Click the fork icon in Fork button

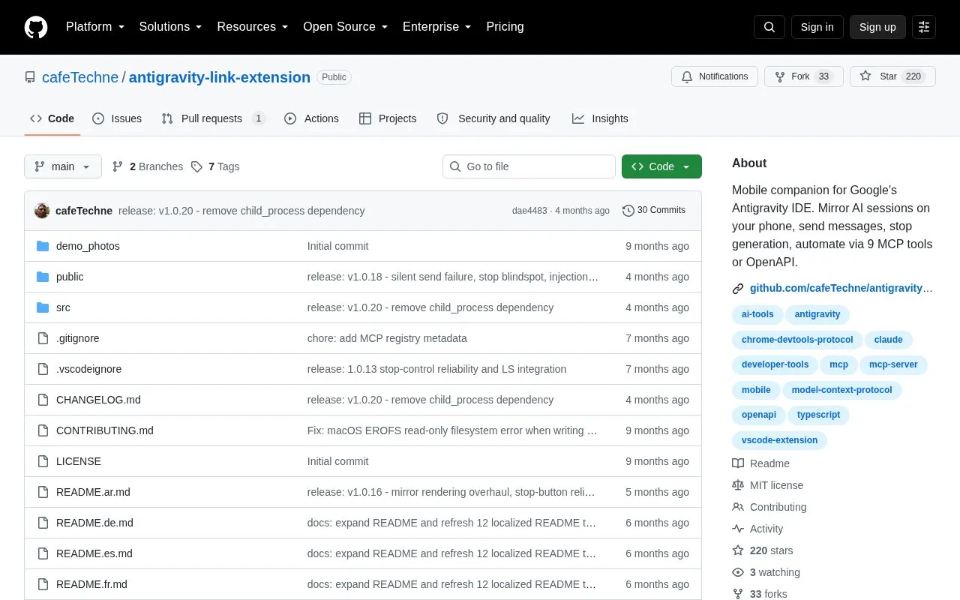(x=780, y=76)
